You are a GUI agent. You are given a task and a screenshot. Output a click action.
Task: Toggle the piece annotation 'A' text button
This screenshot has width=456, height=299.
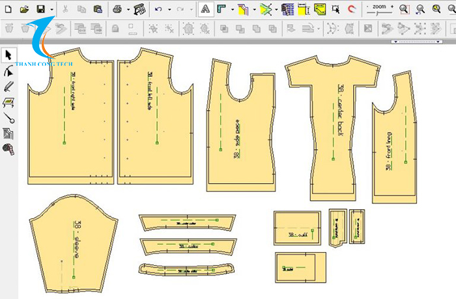tap(206, 9)
